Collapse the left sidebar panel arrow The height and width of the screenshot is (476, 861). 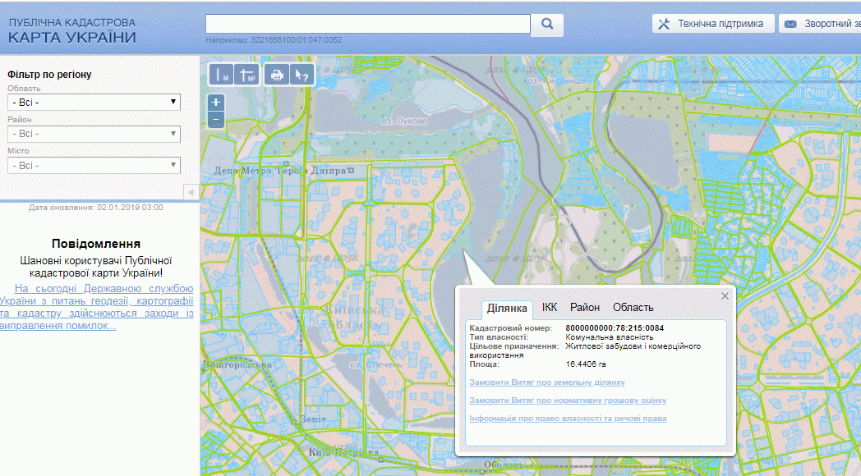click(x=190, y=191)
